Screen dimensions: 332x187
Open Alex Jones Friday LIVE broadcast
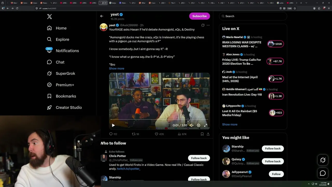coord(241,62)
